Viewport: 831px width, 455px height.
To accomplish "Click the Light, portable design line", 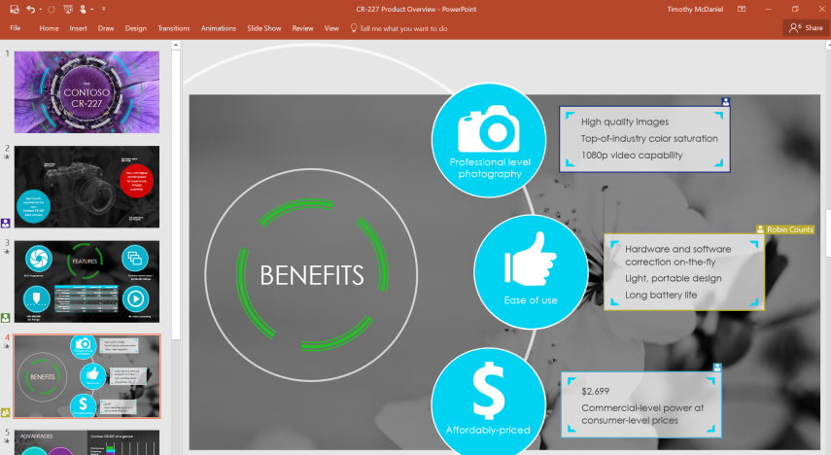I will pos(674,278).
